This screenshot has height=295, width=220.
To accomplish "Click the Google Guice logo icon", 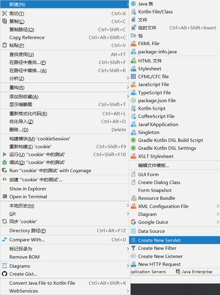I will pyautogui.click(x=133, y=222).
